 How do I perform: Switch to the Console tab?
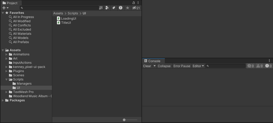pos(154,61)
